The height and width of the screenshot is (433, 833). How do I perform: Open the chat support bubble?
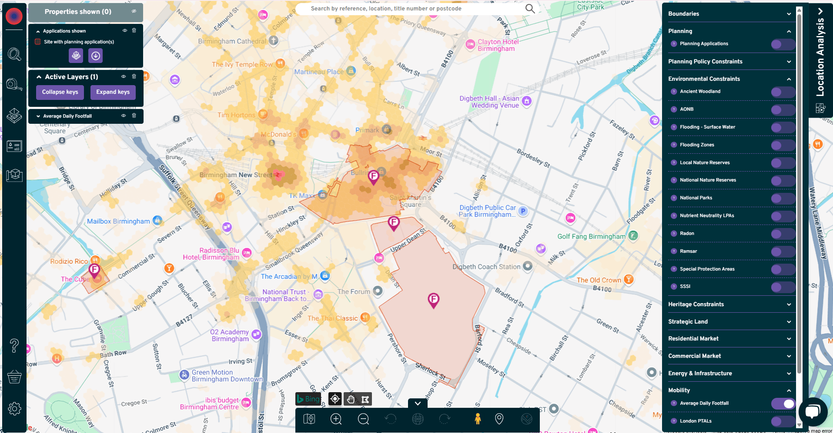pos(813,411)
